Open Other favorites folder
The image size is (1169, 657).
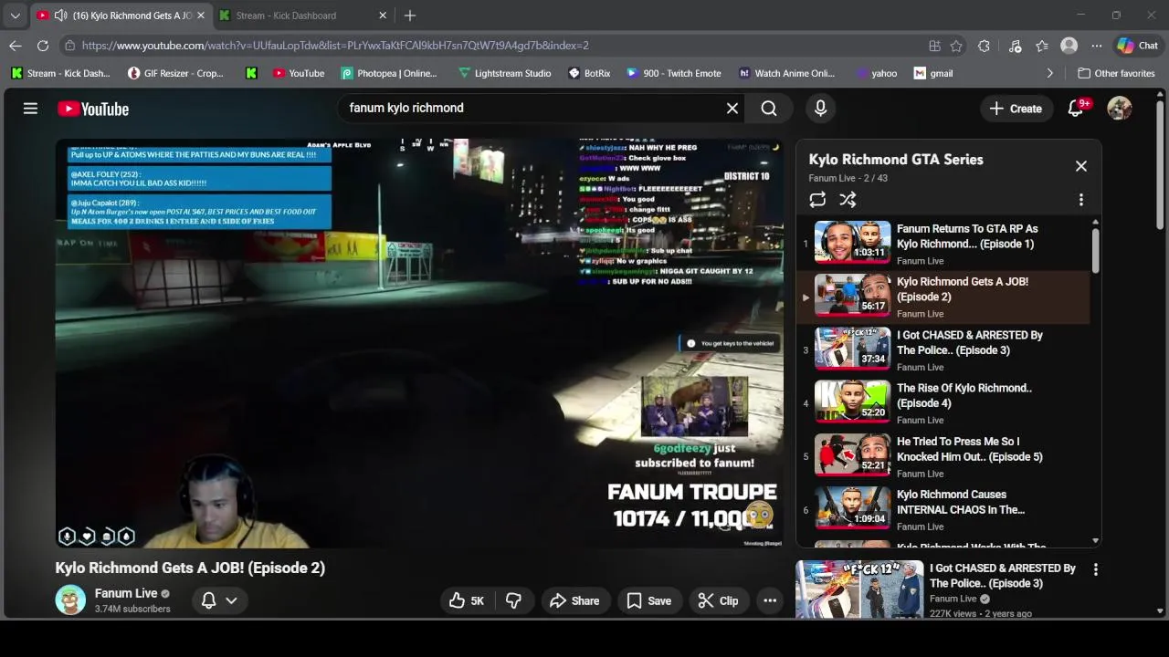coord(1116,73)
